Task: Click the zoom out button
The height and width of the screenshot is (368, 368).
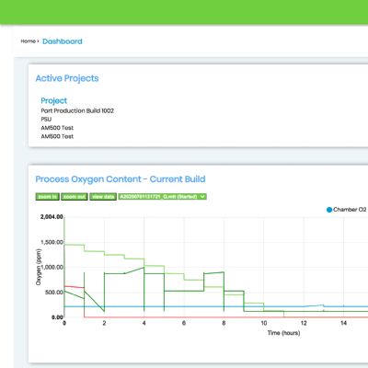Action: (75, 197)
